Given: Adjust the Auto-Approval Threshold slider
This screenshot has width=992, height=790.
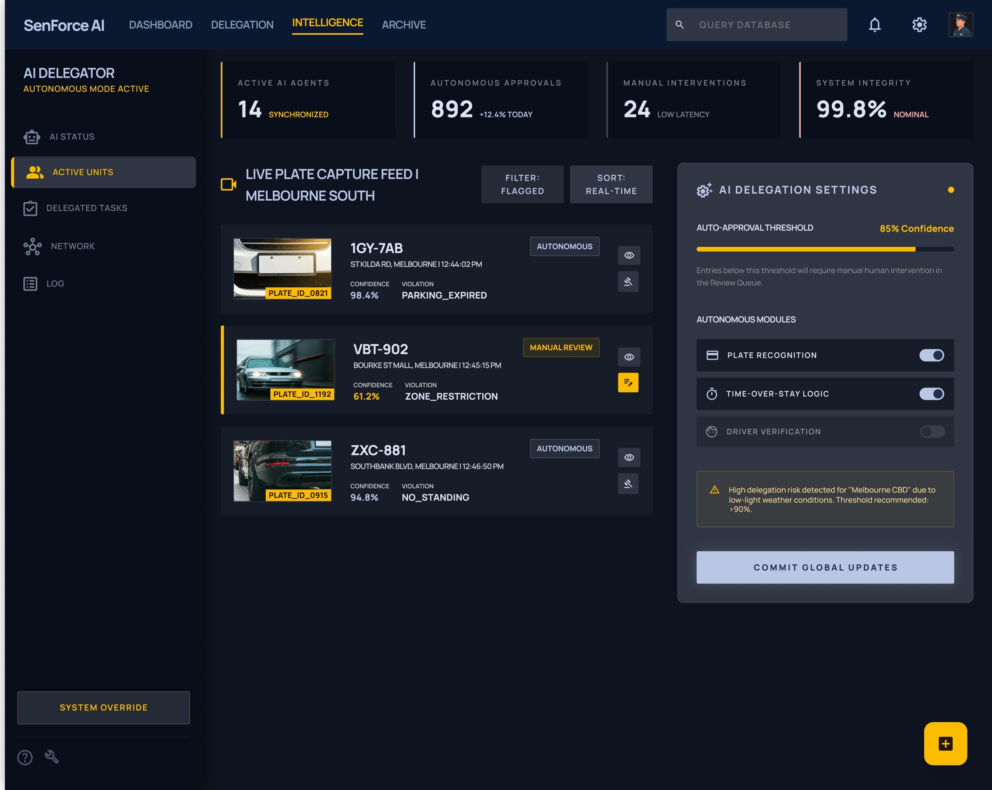Looking at the screenshot, I should (x=825, y=249).
